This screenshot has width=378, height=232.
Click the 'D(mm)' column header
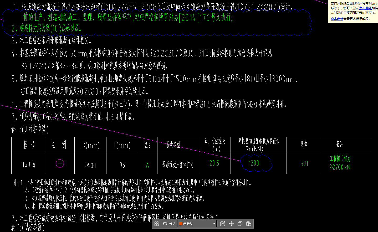tap(90, 145)
